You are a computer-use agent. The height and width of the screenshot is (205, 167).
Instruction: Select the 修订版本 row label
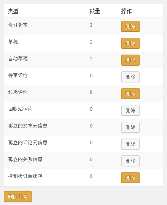[18, 25]
